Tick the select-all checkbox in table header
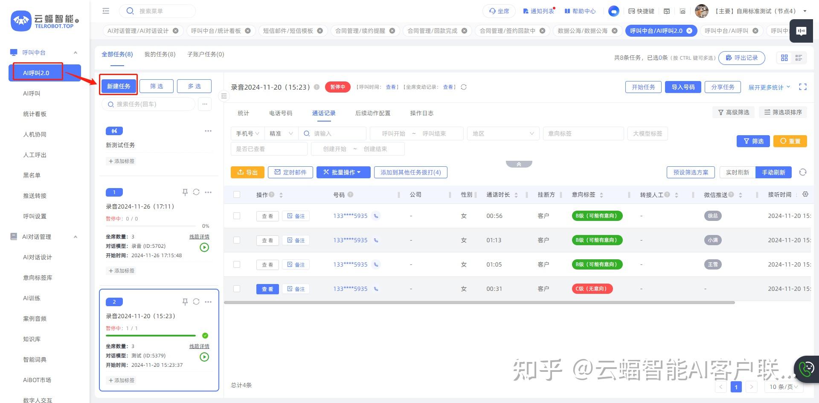Viewport: 819px width, 403px height. pos(237,194)
